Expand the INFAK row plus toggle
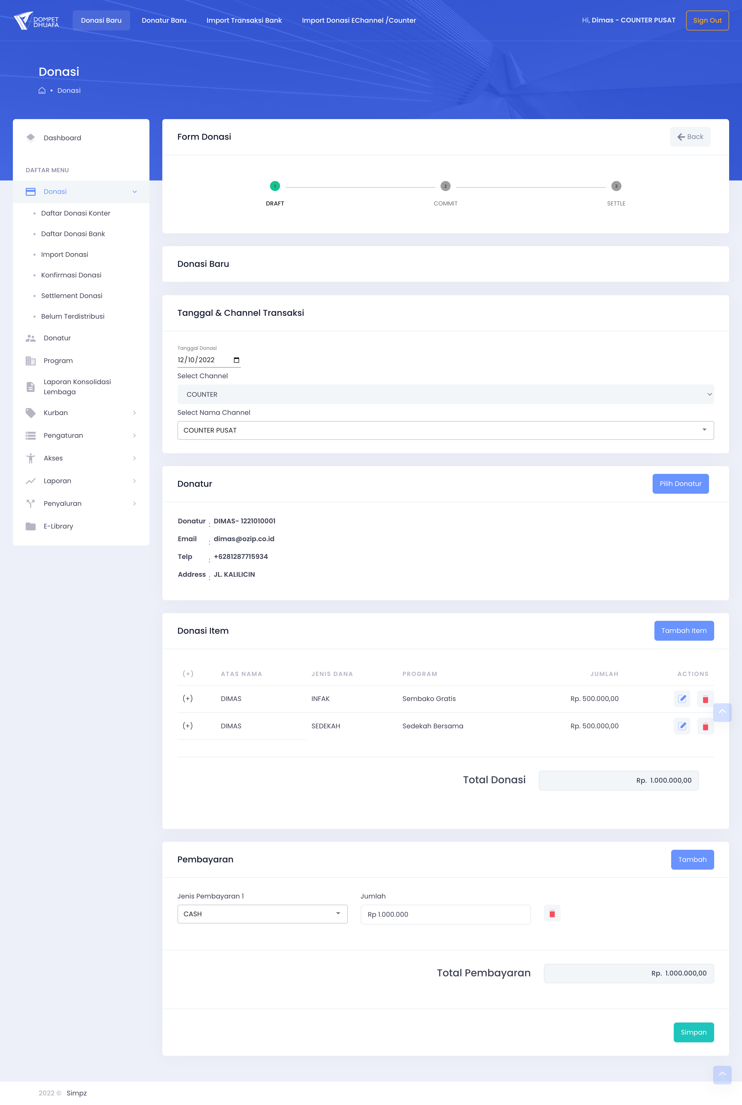 188,699
